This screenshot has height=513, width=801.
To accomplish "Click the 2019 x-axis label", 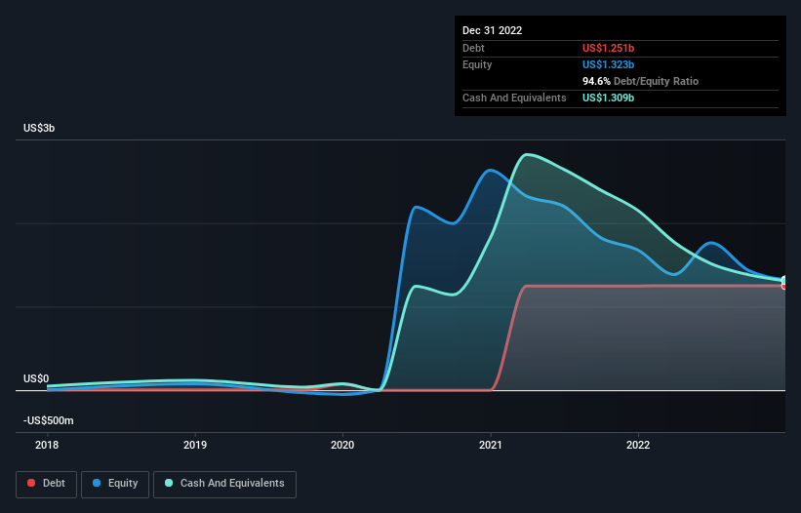I will [194, 445].
